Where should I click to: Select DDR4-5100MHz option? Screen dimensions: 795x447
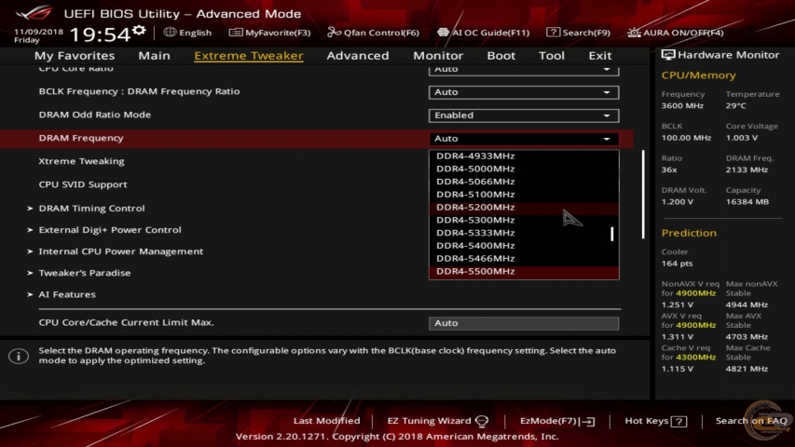tap(524, 194)
